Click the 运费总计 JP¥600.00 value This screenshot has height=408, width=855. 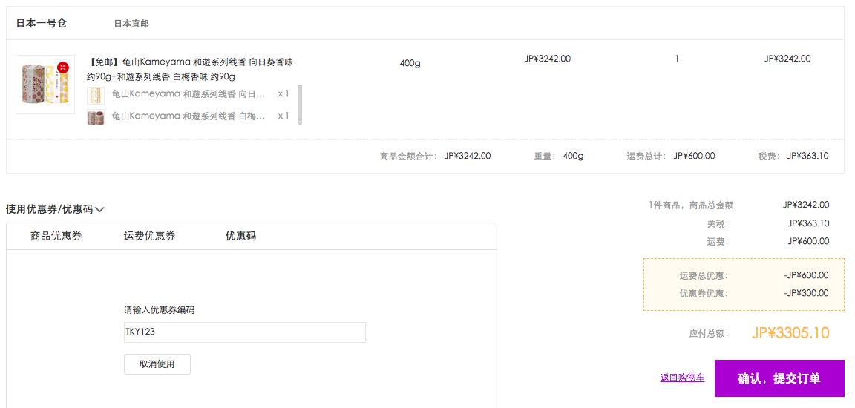pyautogui.click(x=694, y=156)
